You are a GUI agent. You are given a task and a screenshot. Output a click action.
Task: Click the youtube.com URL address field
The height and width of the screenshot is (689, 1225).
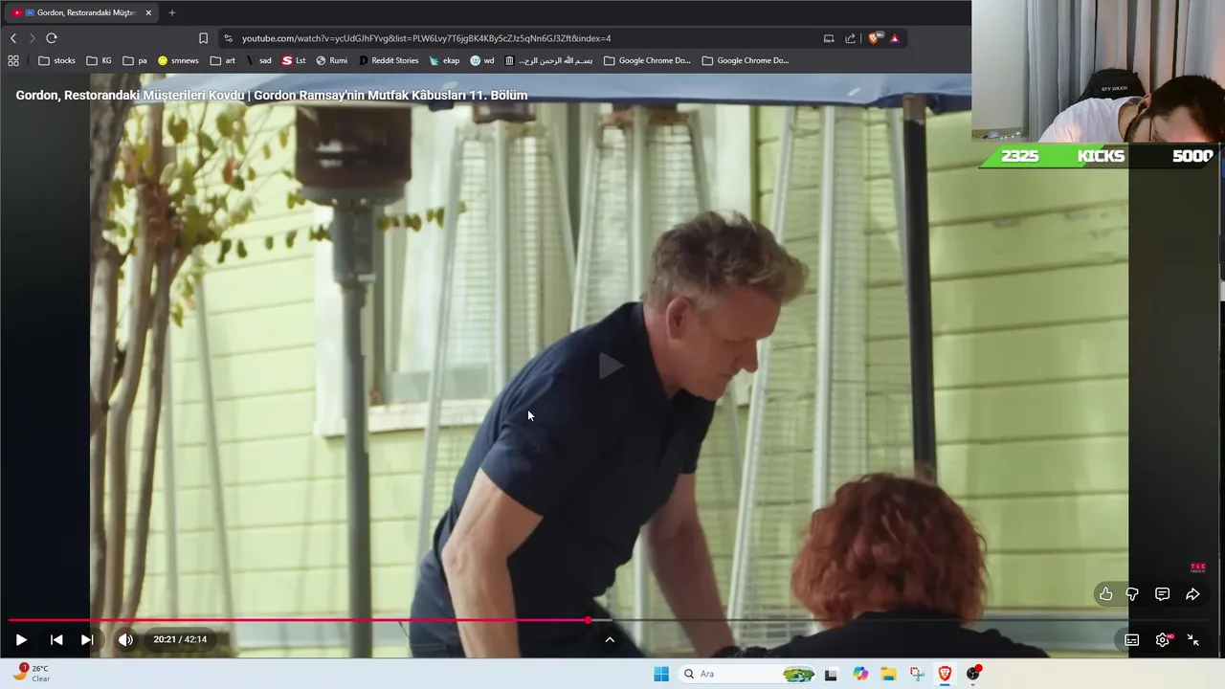point(426,38)
